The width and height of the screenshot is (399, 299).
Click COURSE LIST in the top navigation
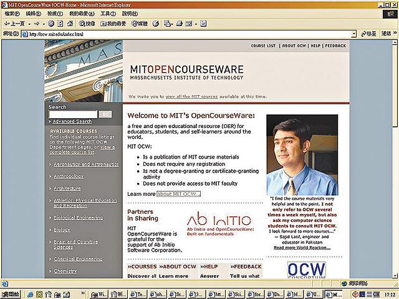(263, 46)
